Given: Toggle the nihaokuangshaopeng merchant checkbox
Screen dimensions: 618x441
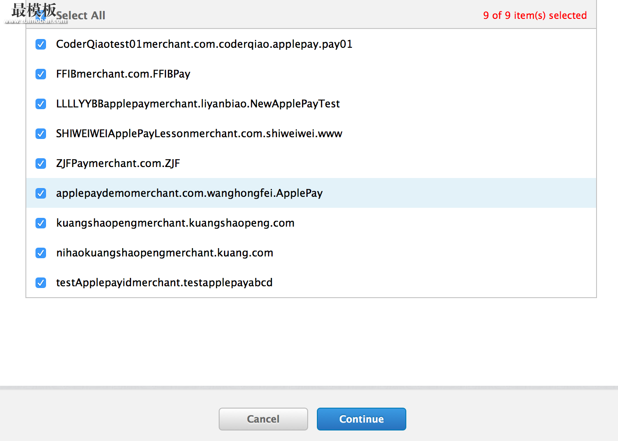Looking at the screenshot, I should click(x=41, y=253).
